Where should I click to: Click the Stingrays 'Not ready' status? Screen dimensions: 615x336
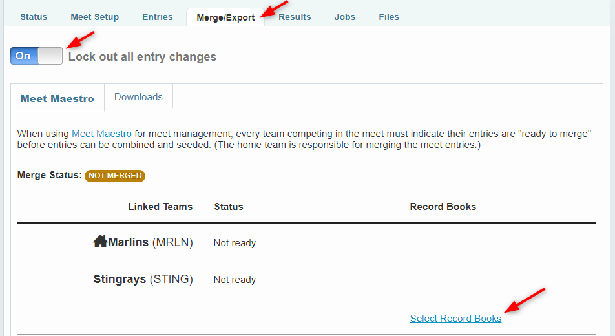(235, 280)
